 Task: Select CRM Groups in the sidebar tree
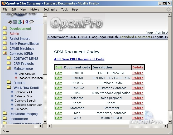[x=26, y=74]
